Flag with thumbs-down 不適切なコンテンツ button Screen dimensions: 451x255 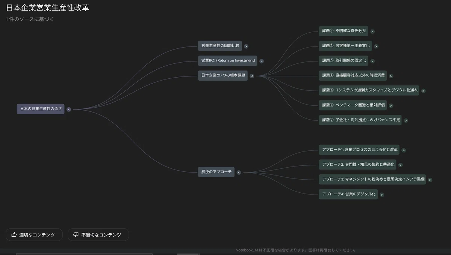coord(98,235)
